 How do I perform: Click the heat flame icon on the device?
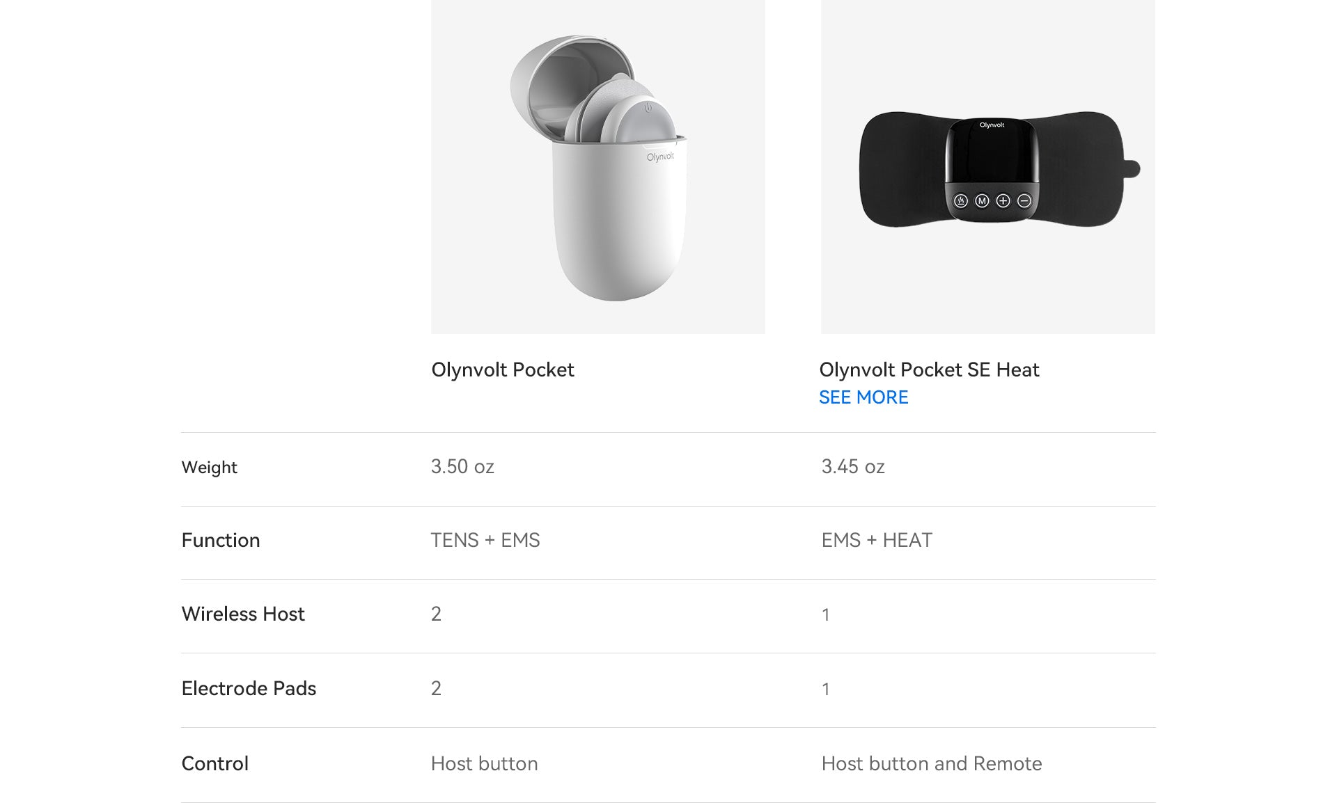960,201
